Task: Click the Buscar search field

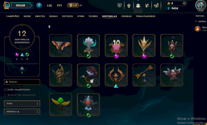Action: coord(22,82)
